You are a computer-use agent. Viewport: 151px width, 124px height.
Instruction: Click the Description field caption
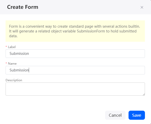coord(14,80)
